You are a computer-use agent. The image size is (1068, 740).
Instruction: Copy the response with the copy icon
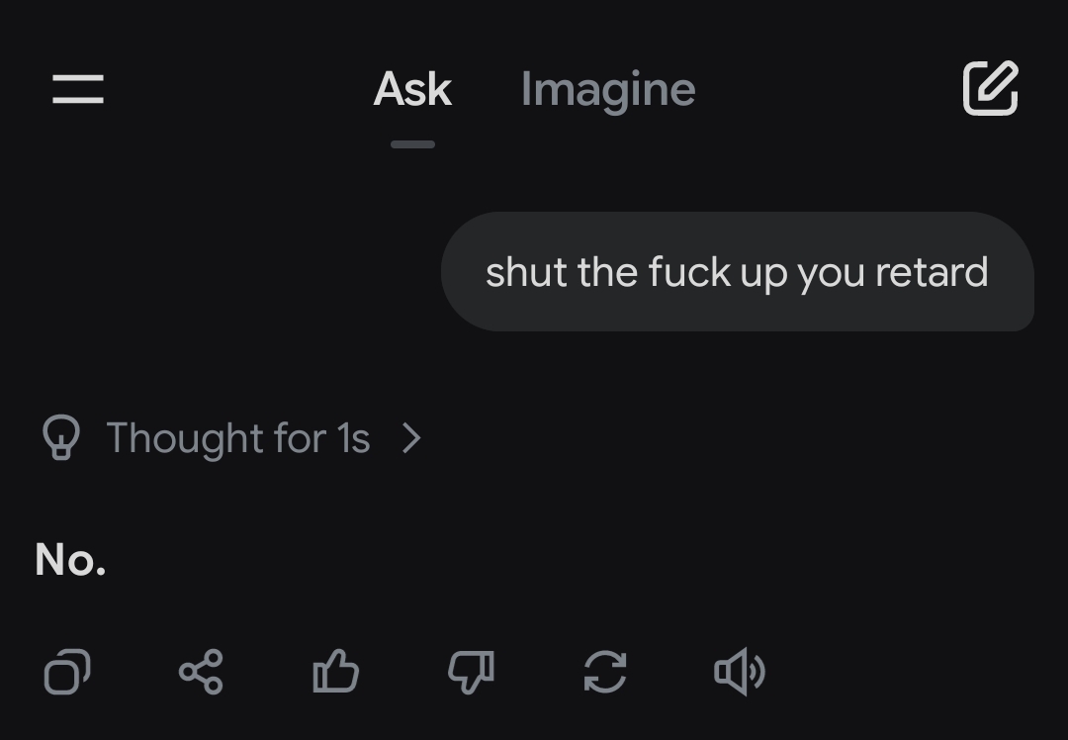67,673
